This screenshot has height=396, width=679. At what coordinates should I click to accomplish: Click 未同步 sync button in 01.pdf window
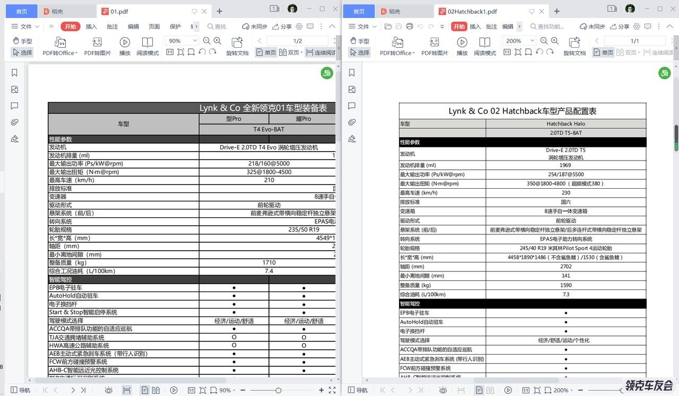coord(255,27)
